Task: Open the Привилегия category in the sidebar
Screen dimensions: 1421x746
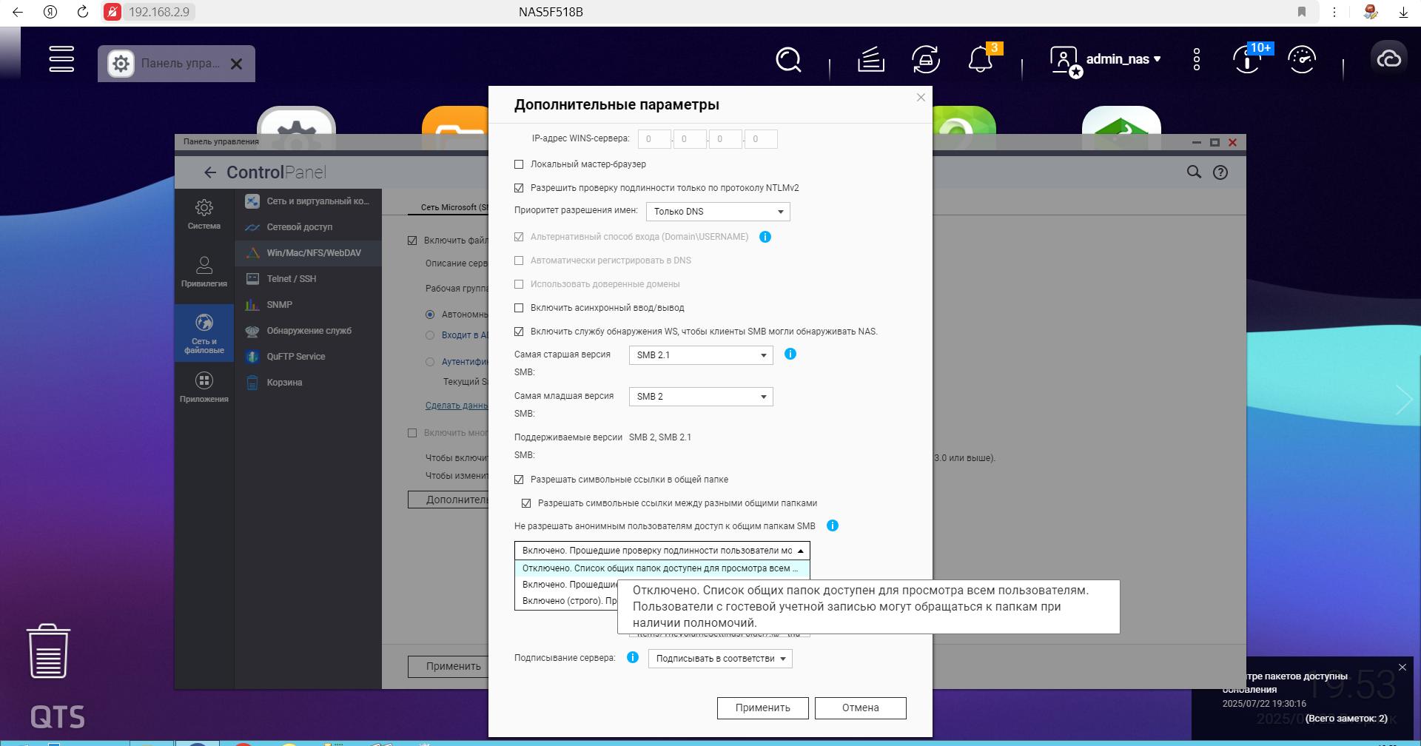Action: 204,272
